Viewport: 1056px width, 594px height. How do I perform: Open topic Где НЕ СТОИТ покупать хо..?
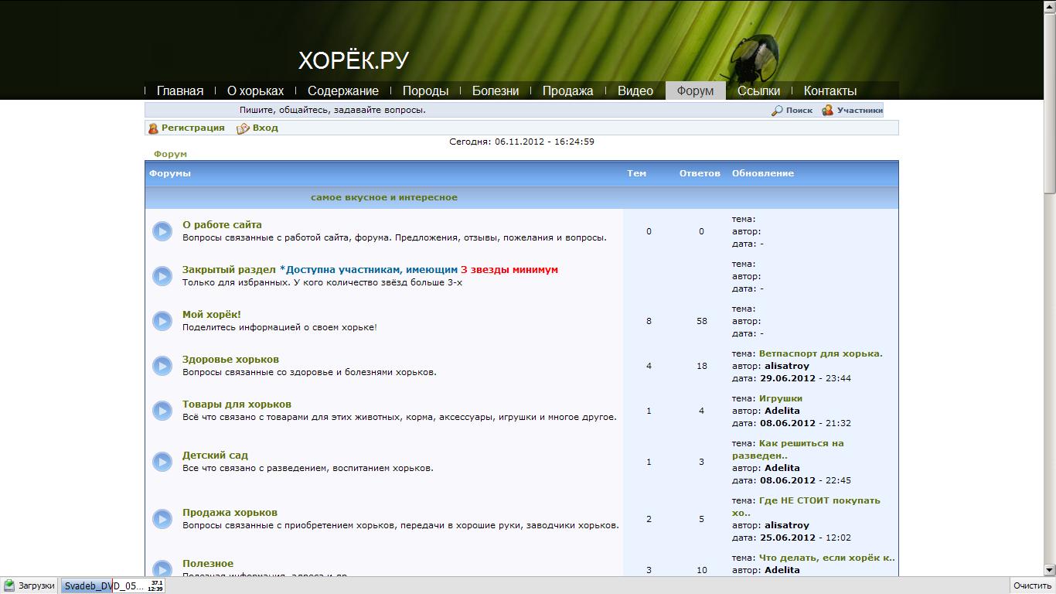[806, 507]
